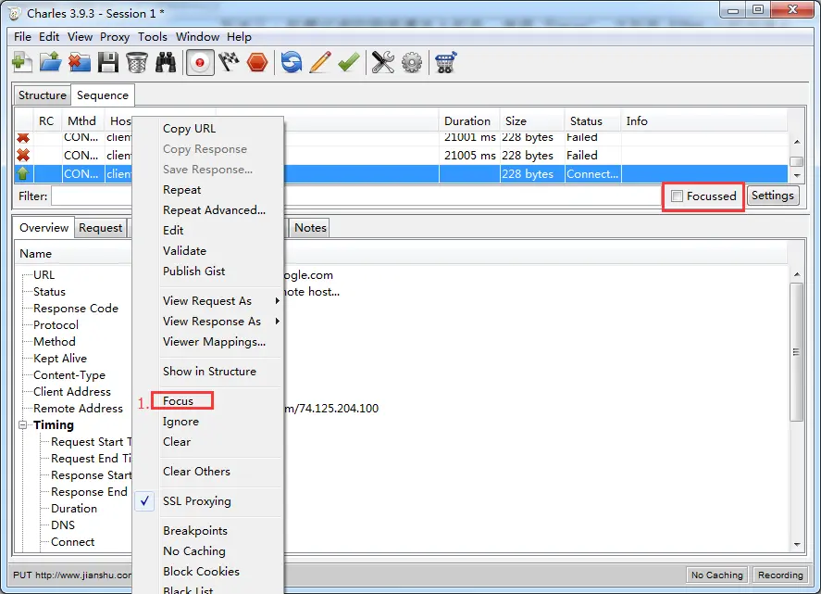This screenshot has width=821, height=594.
Task: Open settings with the gear icon
Action: (x=412, y=62)
